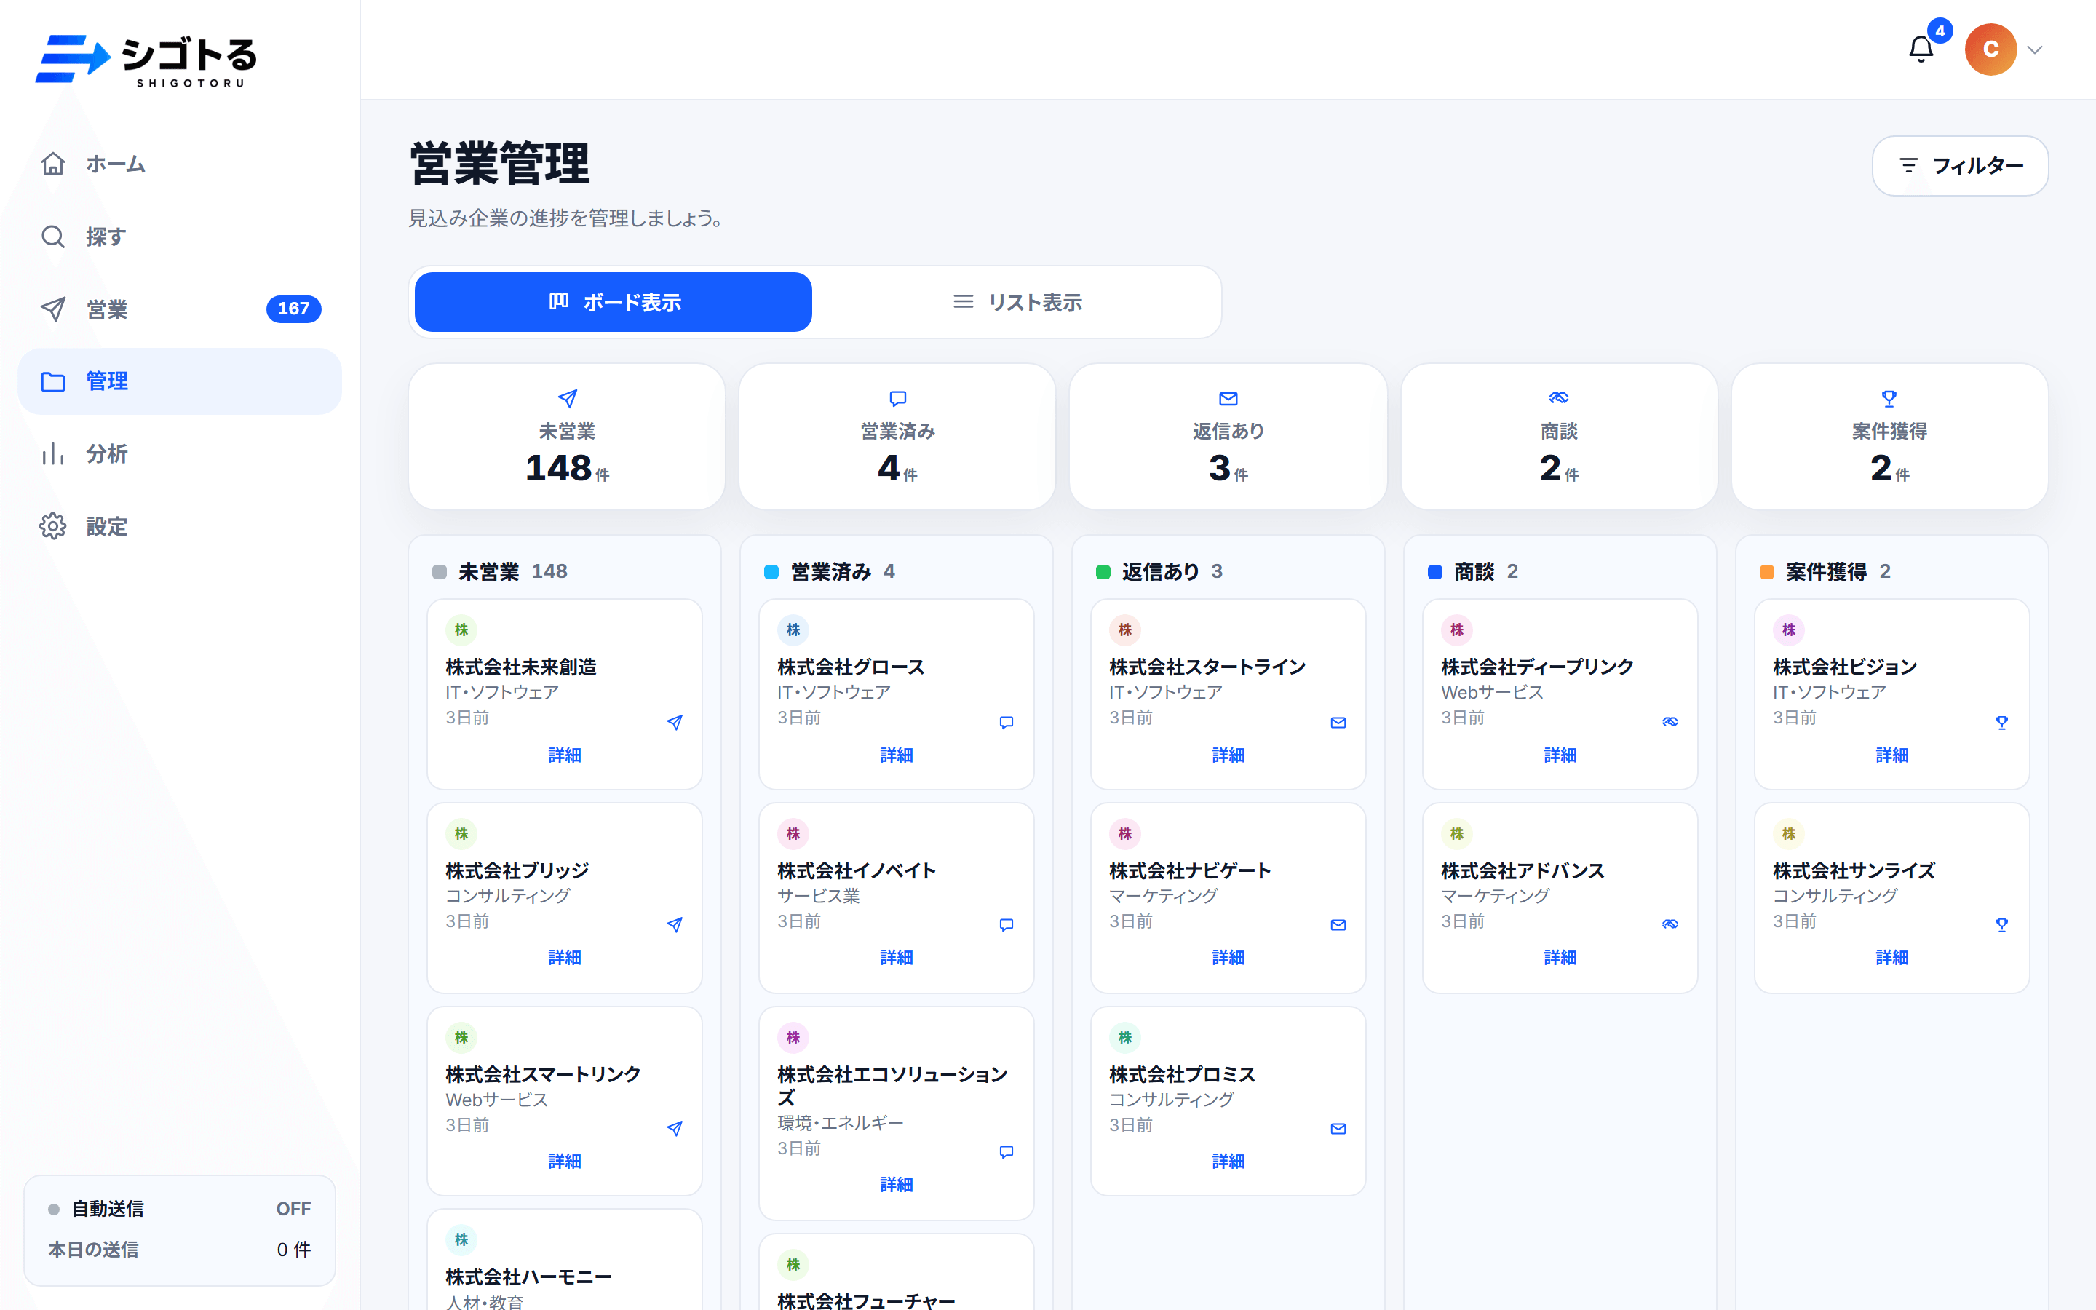Open 詳細 for 株式会社エコソリューションズ
The width and height of the screenshot is (2096, 1310).
(897, 1184)
